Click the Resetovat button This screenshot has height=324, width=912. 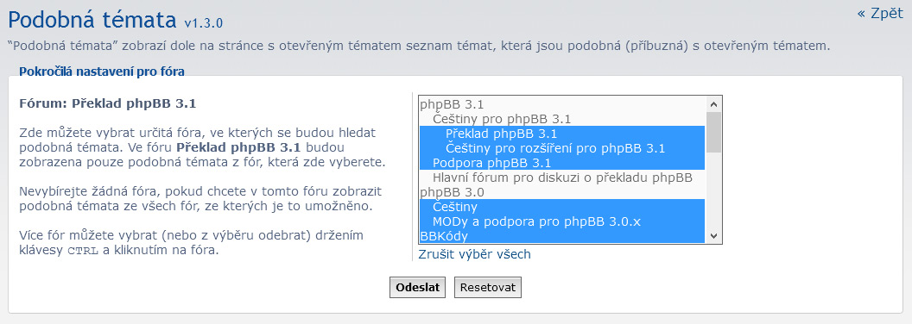pyautogui.click(x=487, y=288)
